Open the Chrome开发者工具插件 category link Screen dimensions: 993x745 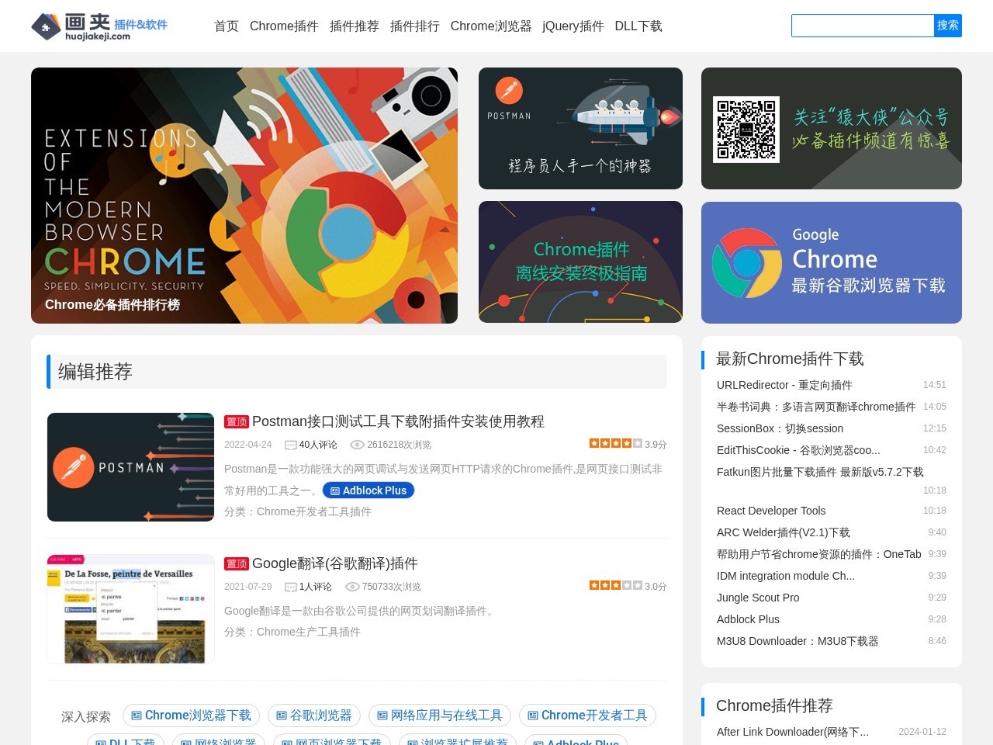pyautogui.click(x=314, y=511)
